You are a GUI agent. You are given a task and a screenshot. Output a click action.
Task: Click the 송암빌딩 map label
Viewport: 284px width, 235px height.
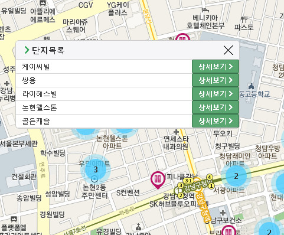(x=29, y=198)
